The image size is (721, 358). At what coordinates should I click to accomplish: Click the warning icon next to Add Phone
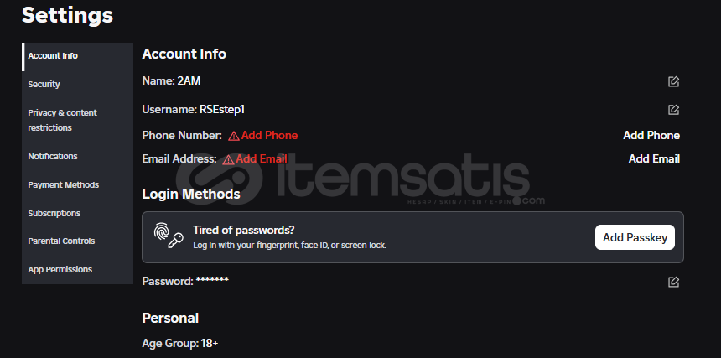(234, 136)
